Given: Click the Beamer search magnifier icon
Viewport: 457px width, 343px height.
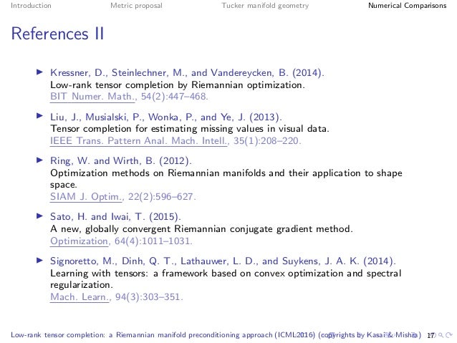Looking at the screenshot, I should (x=441, y=335).
